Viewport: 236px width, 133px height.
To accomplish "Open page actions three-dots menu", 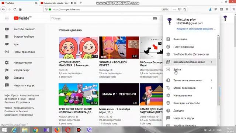I will coord(175,9).
